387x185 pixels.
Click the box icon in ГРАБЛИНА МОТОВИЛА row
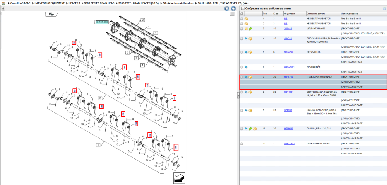250,77
